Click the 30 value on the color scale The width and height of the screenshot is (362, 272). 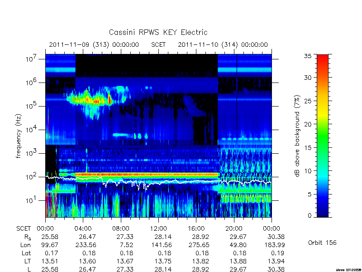tap(308, 78)
